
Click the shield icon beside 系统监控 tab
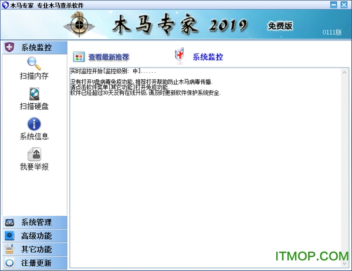click(x=9, y=47)
